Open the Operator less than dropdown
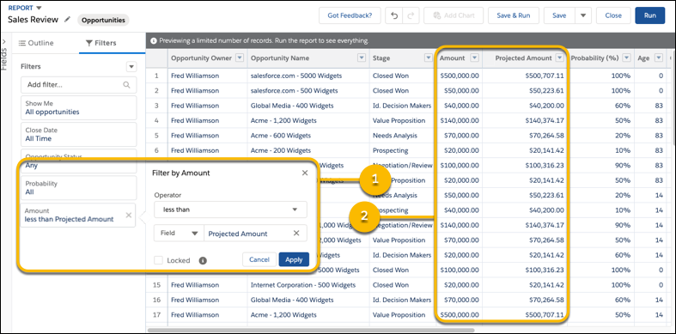The height and width of the screenshot is (334, 676). (230, 210)
